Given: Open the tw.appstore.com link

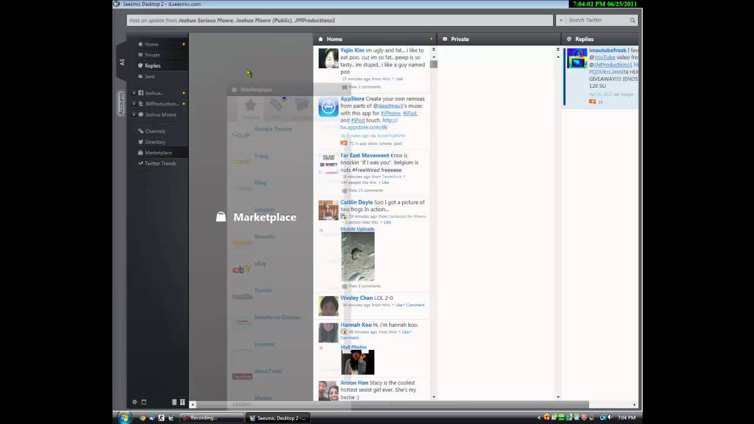Looking at the screenshot, I should click(364, 127).
